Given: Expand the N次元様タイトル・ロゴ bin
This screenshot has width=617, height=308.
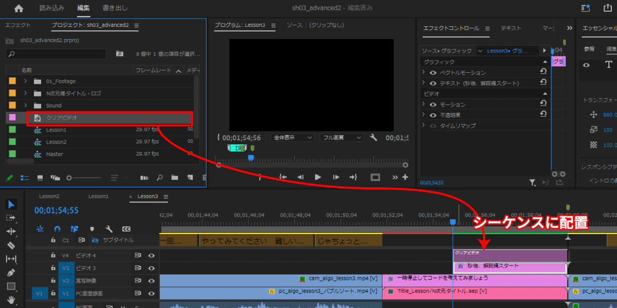Looking at the screenshot, I should [x=25, y=93].
